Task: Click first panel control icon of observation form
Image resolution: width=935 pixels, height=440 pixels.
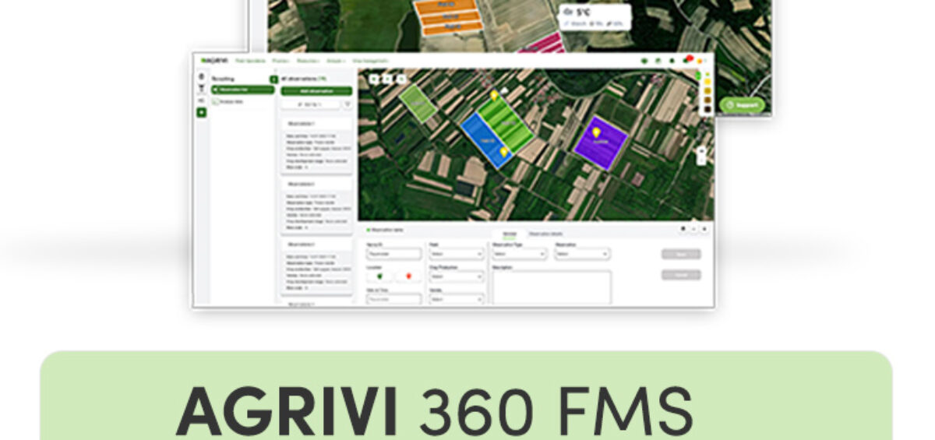Action: tap(683, 229)
